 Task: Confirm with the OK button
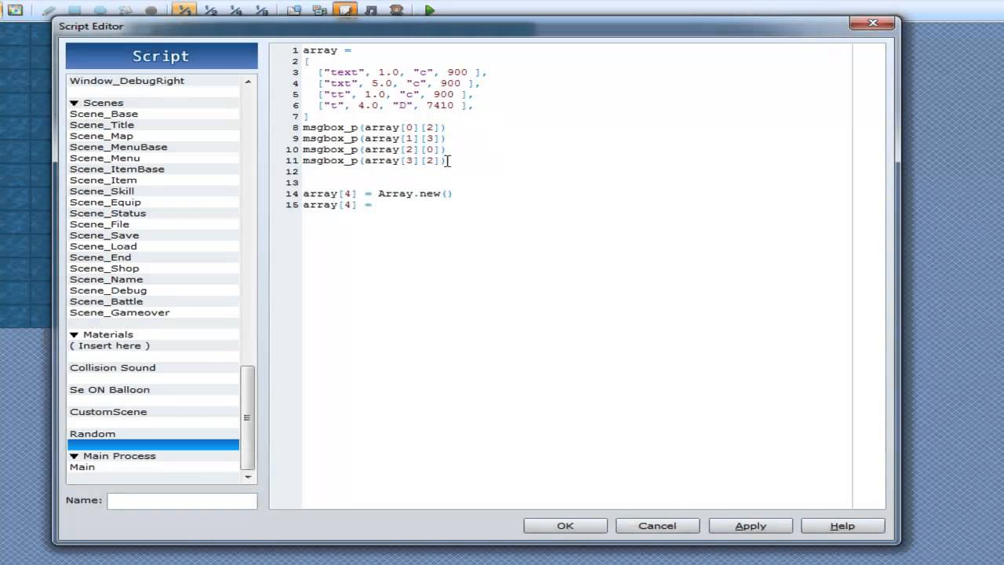point(565,527)
